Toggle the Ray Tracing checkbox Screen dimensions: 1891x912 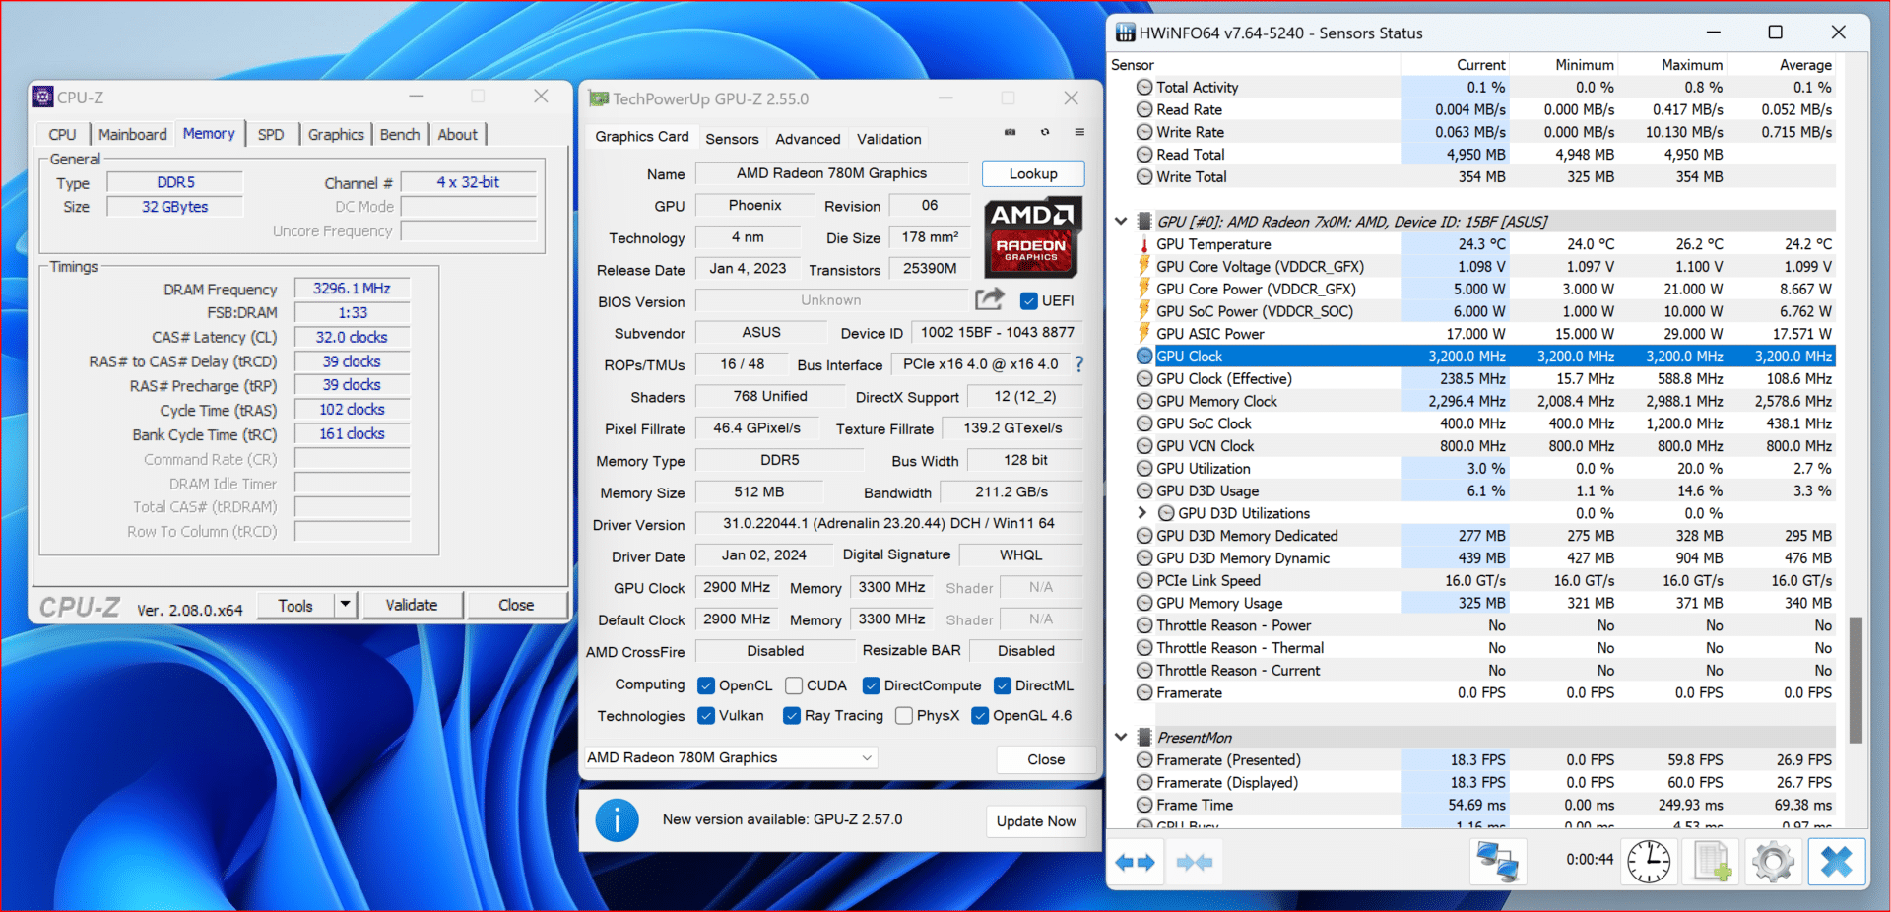pyautogui.click(x=792, y=716)
